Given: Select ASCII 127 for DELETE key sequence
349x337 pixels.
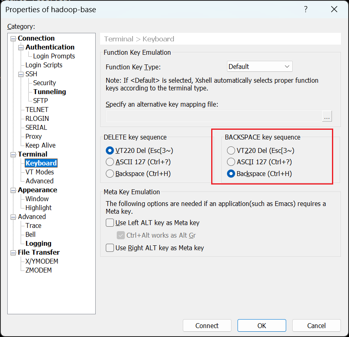Looking at the screenshot, I should coord(138,162).
